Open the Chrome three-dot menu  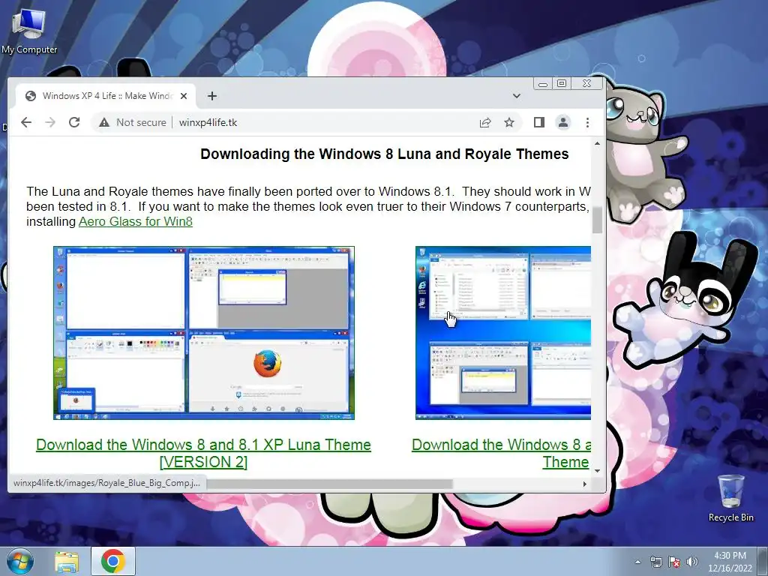[x=587, y=122]
